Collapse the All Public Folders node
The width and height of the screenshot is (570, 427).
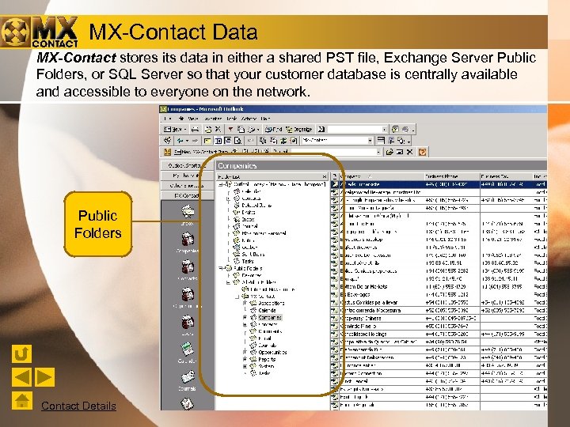229,282
